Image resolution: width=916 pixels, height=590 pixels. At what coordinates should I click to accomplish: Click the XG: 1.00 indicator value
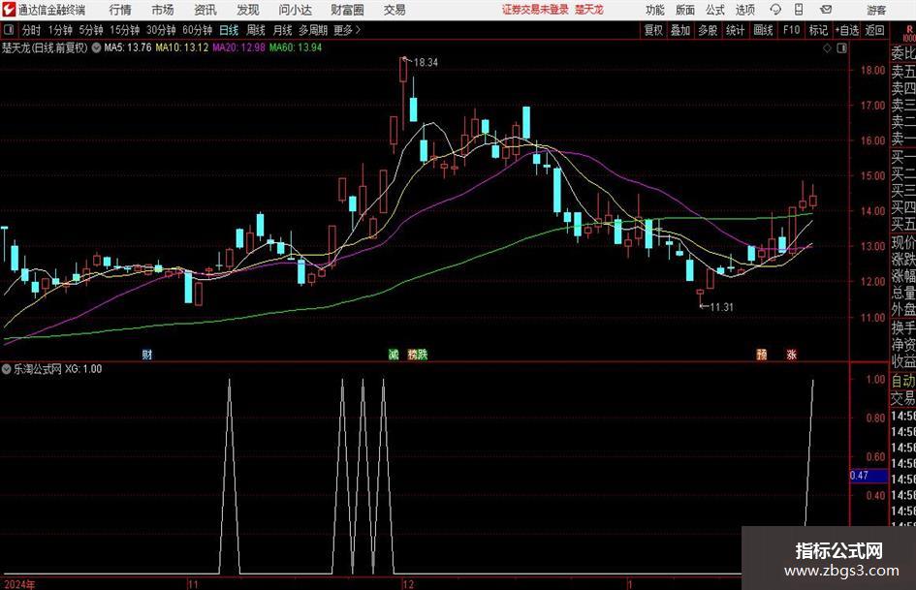point(83,369)
